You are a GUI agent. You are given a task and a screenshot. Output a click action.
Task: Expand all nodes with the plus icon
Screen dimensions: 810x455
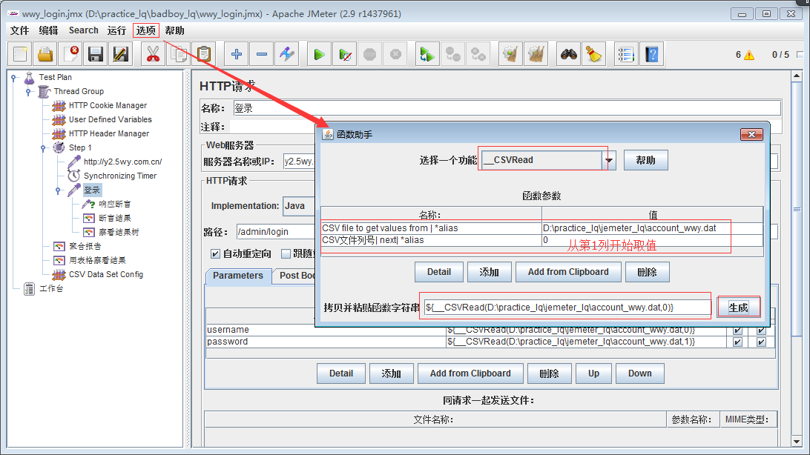tap(237, 54)
